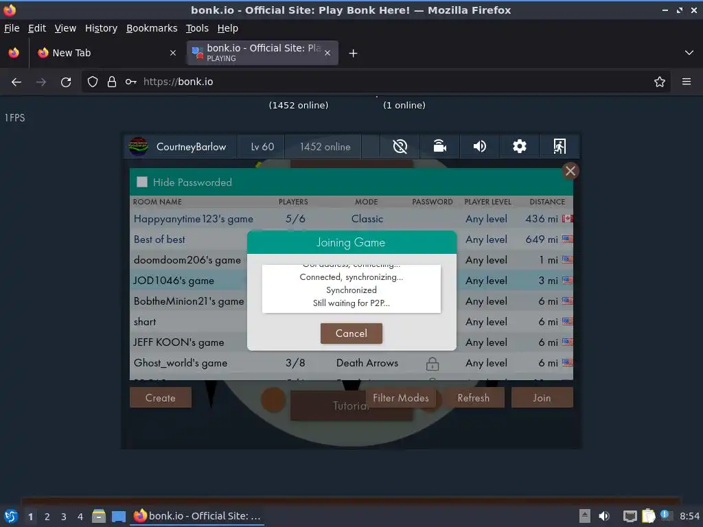This screenshot has height=527, width=703.
Task: Click the site security lock icon
Action: (112, 82)
